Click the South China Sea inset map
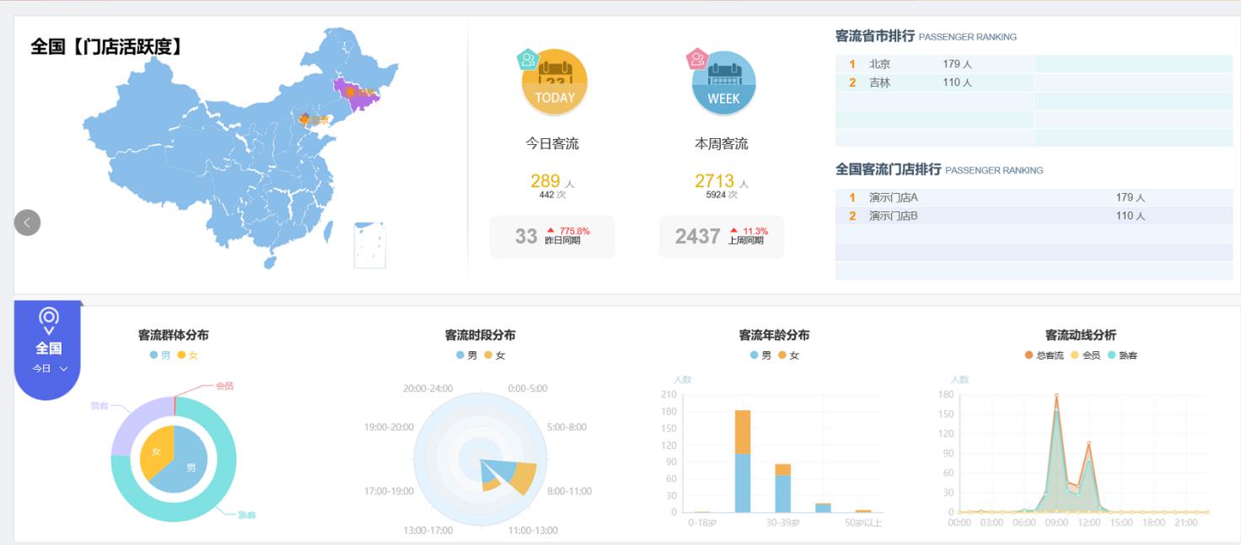Screen dimensions: 1241x545 (x=370, y=245)
